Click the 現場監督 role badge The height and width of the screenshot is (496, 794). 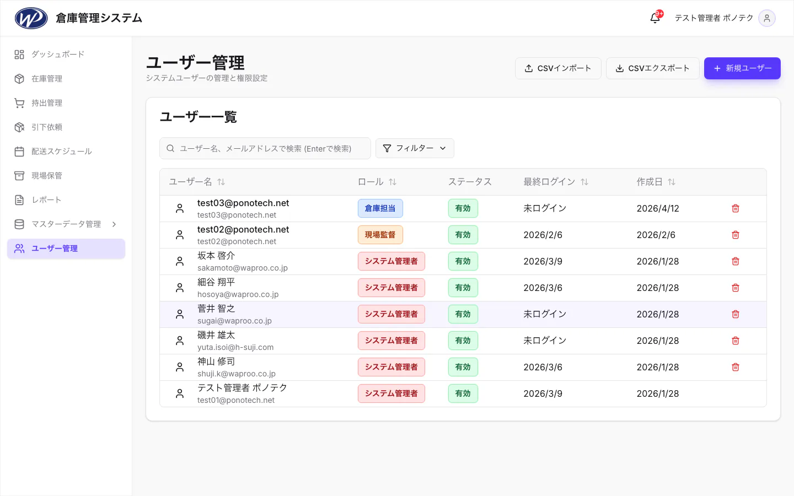380,235
